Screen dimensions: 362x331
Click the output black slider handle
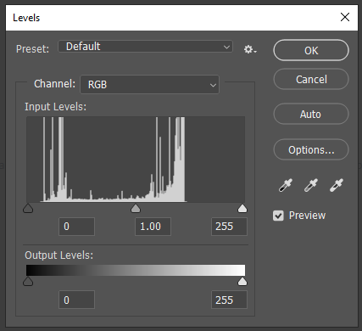point(28,282)
